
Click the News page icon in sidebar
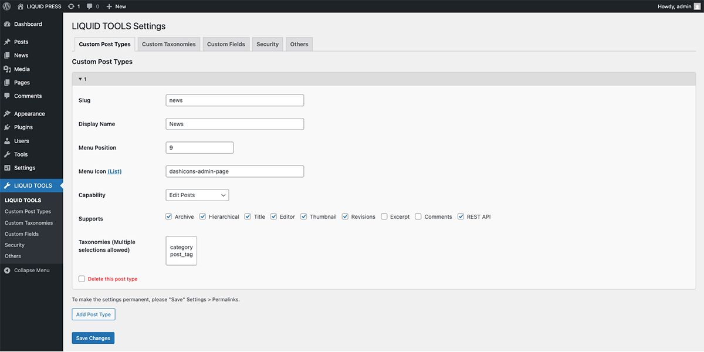point(7,55)
